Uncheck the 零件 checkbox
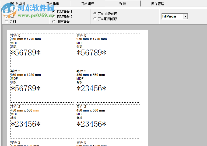This screenshot has height=146, width=207. [x=6, y=17]
